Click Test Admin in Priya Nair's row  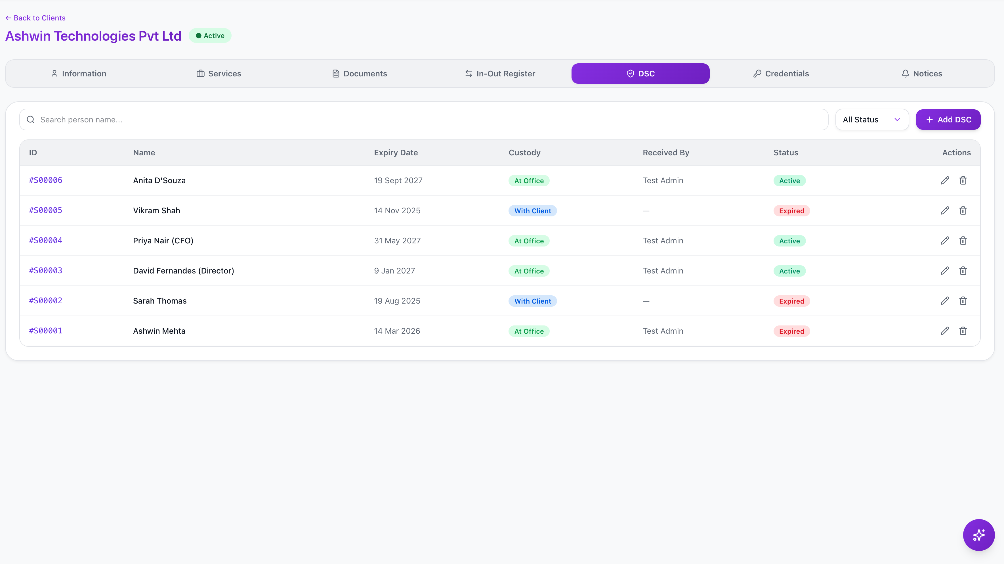coord(663,241)
